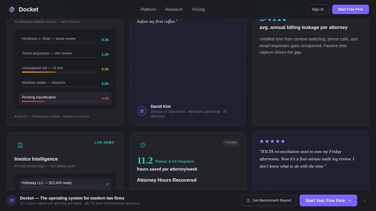Select Martinez estate research entry
Screen dimensions: 376x211
[x=65, y=84]
